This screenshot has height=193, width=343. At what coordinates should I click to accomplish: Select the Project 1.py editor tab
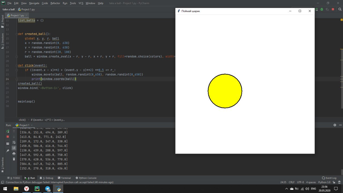click(17, 15)
